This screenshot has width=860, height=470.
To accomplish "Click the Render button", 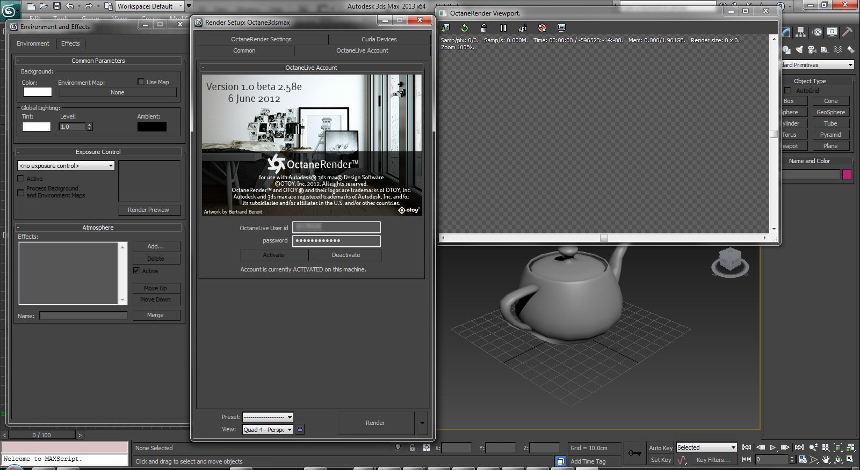I will pyautogui.click(x=375, y=423).
